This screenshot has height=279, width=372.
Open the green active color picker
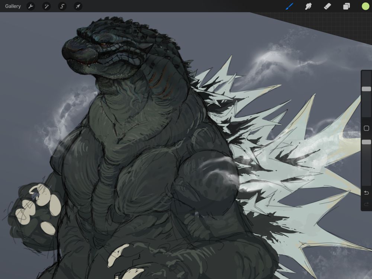[366, 6]
